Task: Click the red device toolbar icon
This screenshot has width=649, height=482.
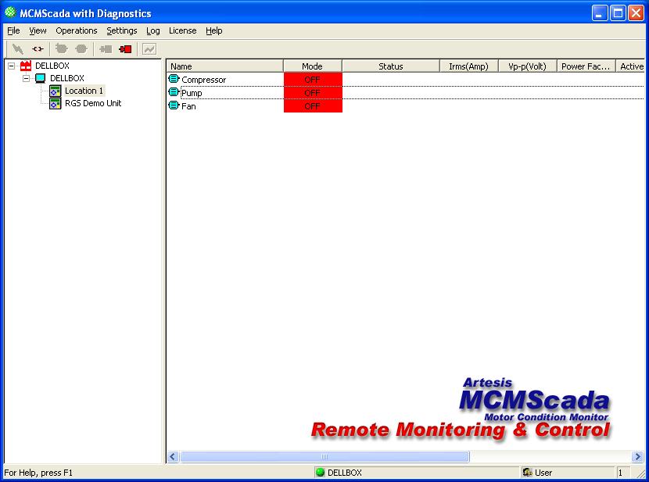Action: [125, 49]
